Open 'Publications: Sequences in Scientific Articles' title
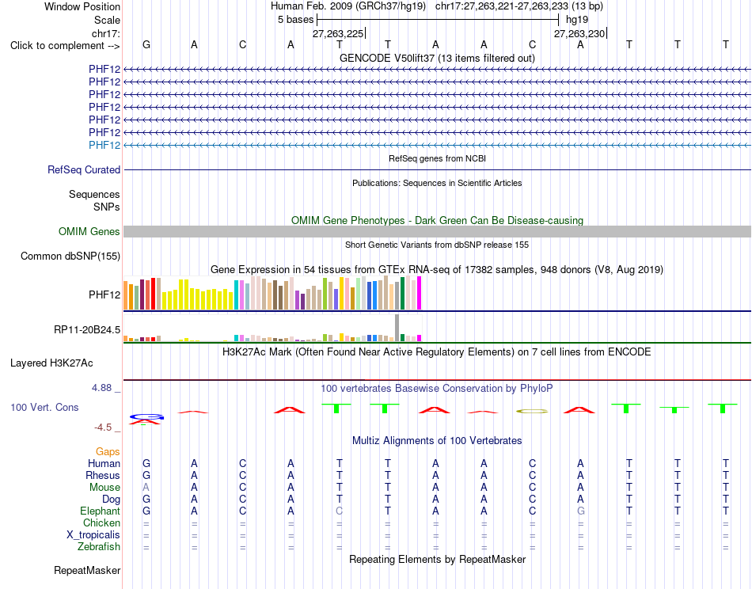Image resolution: width=752 pixels, height=589 pixels. click(x=437, y=183)
